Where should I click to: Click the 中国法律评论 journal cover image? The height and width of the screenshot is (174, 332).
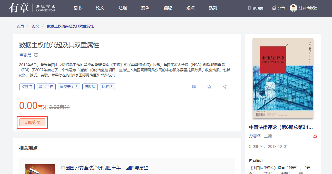point(283,78)
